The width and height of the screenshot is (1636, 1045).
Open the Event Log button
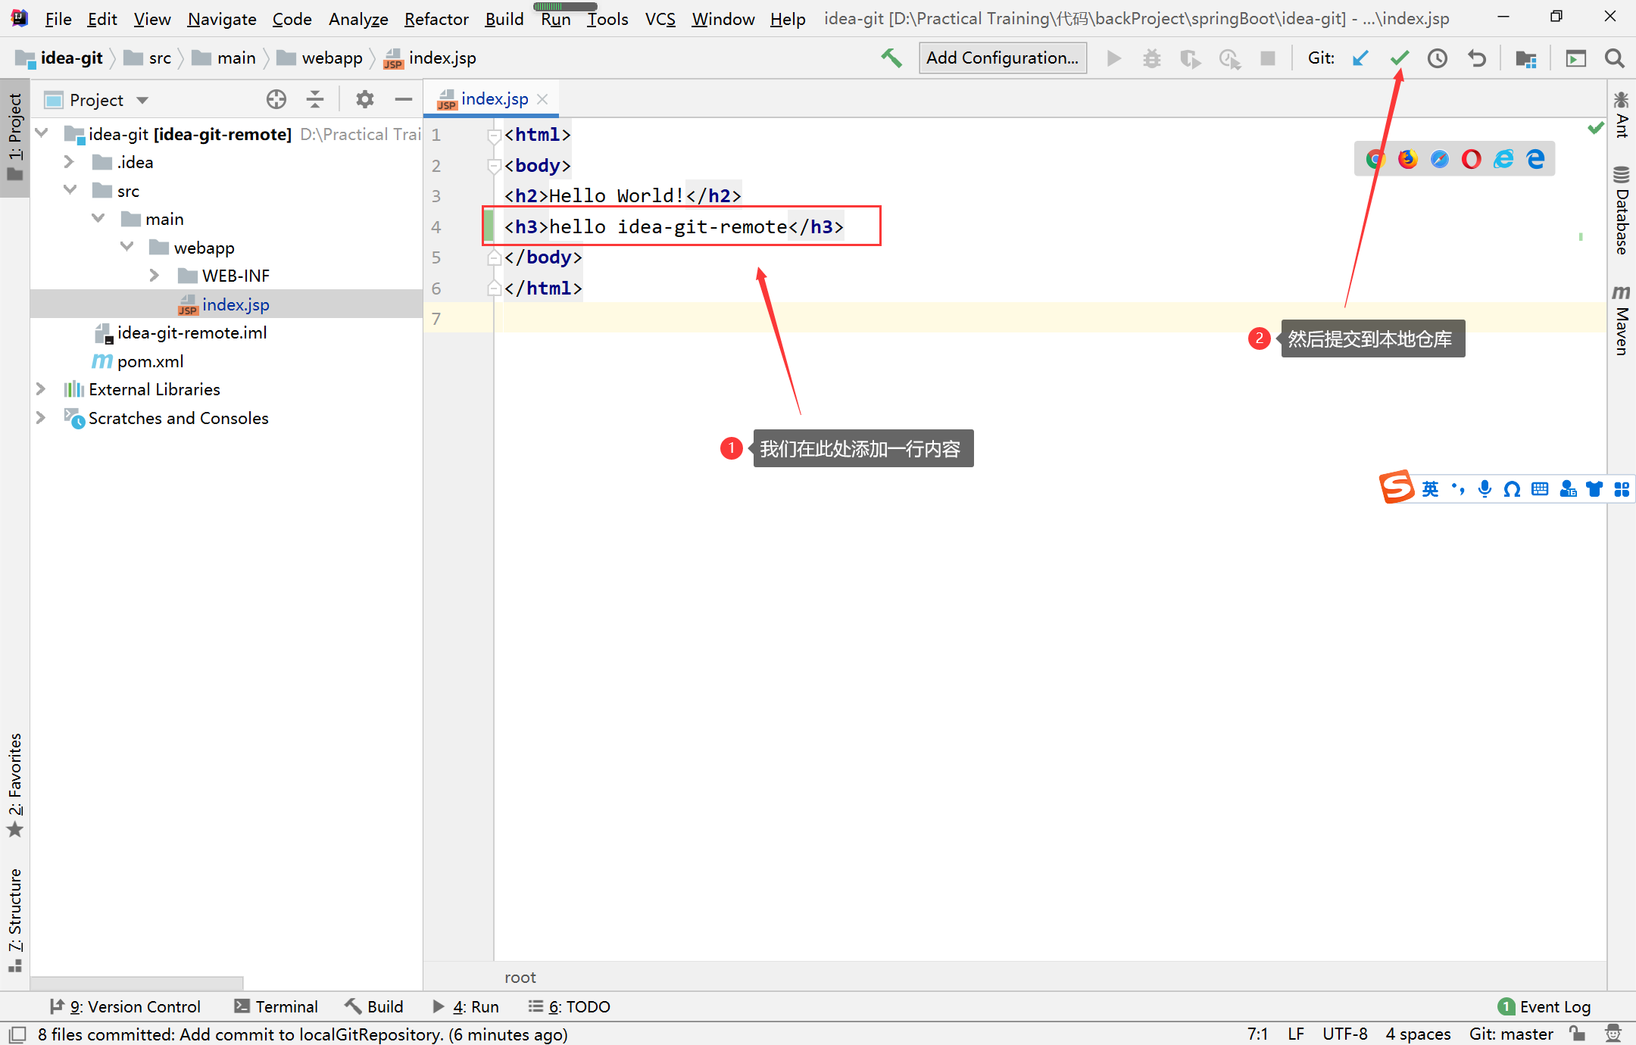pos(1544,1006)
